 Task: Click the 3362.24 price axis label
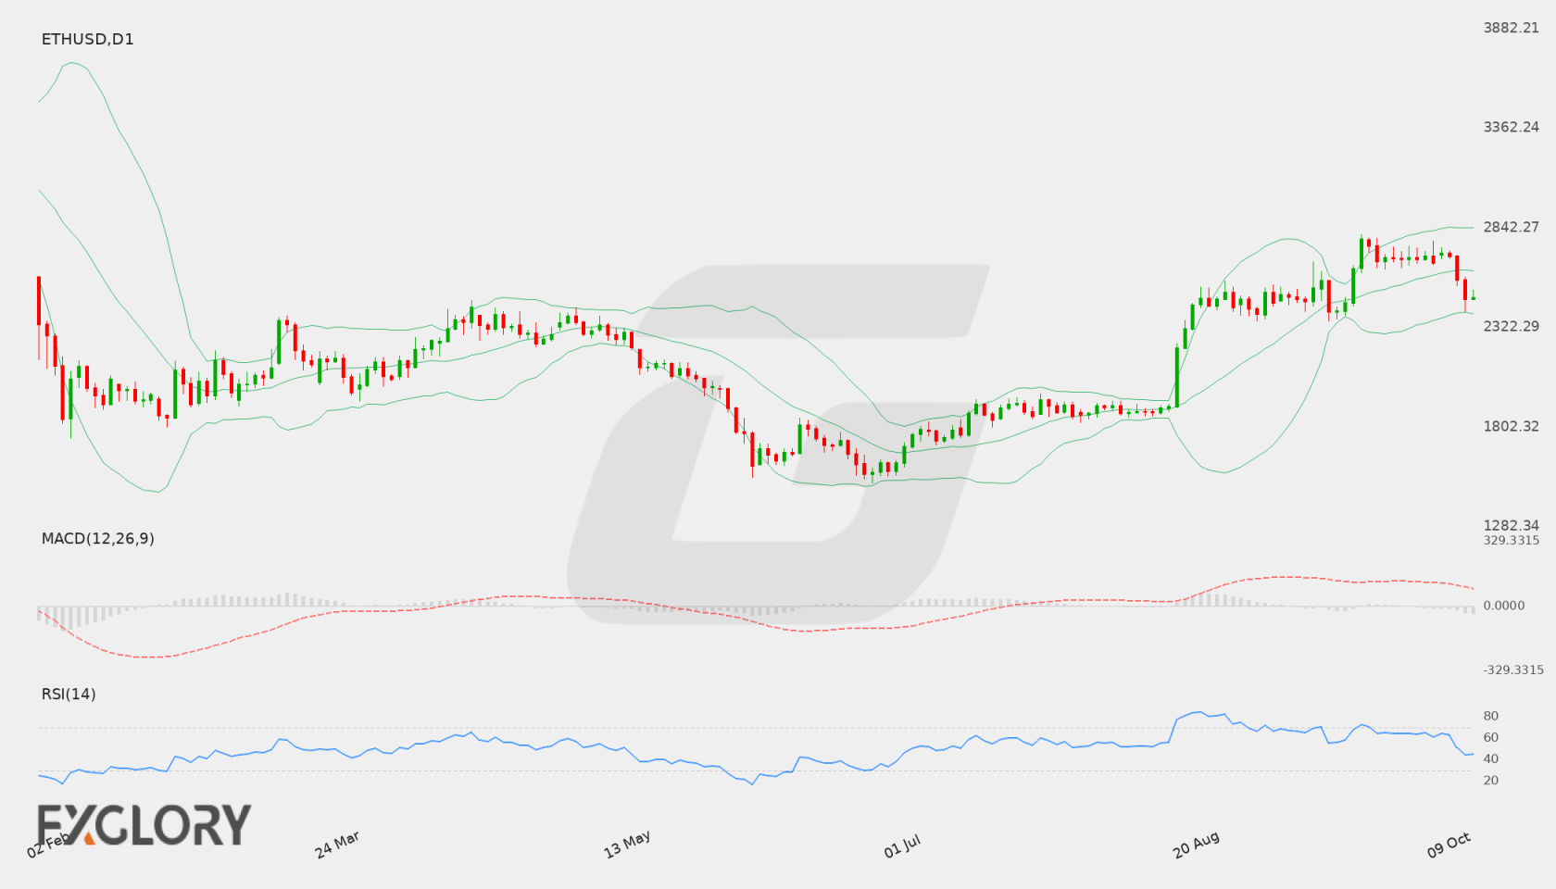click(x=1511, y=127)
